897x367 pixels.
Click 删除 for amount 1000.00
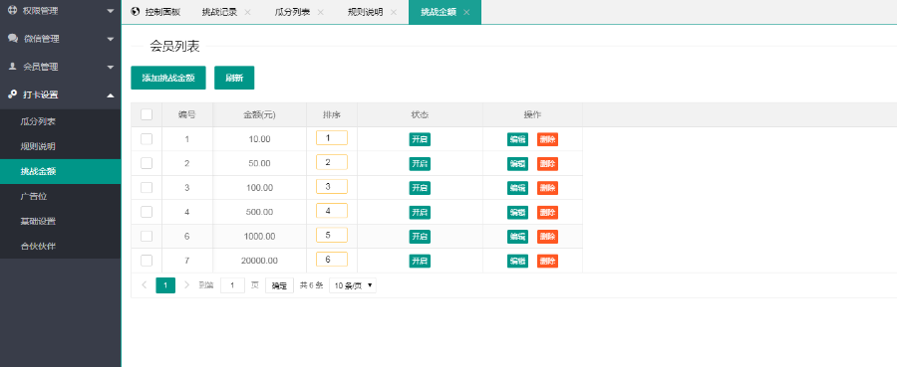click(547, 237)
